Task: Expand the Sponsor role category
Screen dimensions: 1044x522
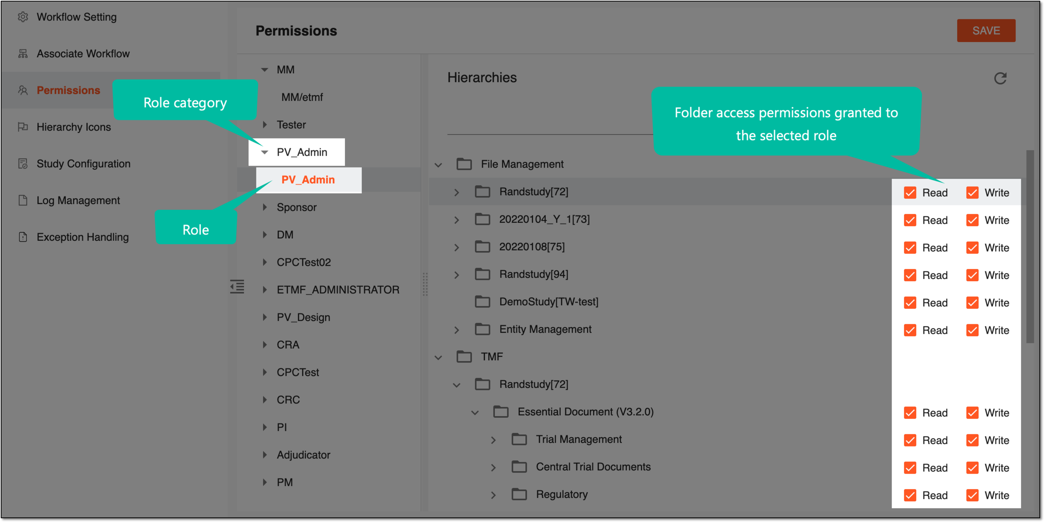Action: pos(265,207)
